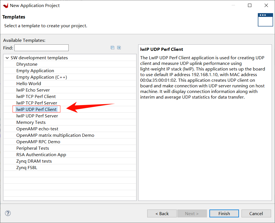The image size is (275, 223).
Task: Cancel the new project wizard
Action: pos(256,213)
